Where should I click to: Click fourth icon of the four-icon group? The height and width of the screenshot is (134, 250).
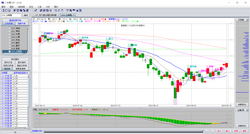click(x=51, y=10)
